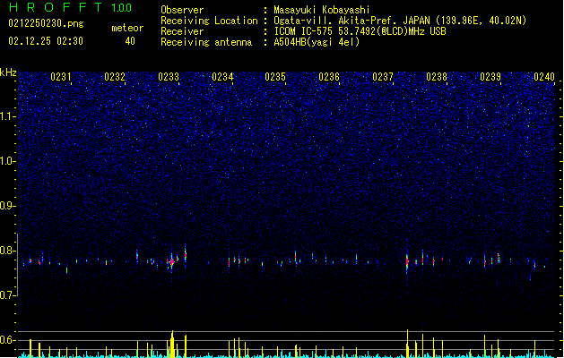Click the tallest yellow intensity bar below 0233

pyautogui.click(x=172, y=344)
